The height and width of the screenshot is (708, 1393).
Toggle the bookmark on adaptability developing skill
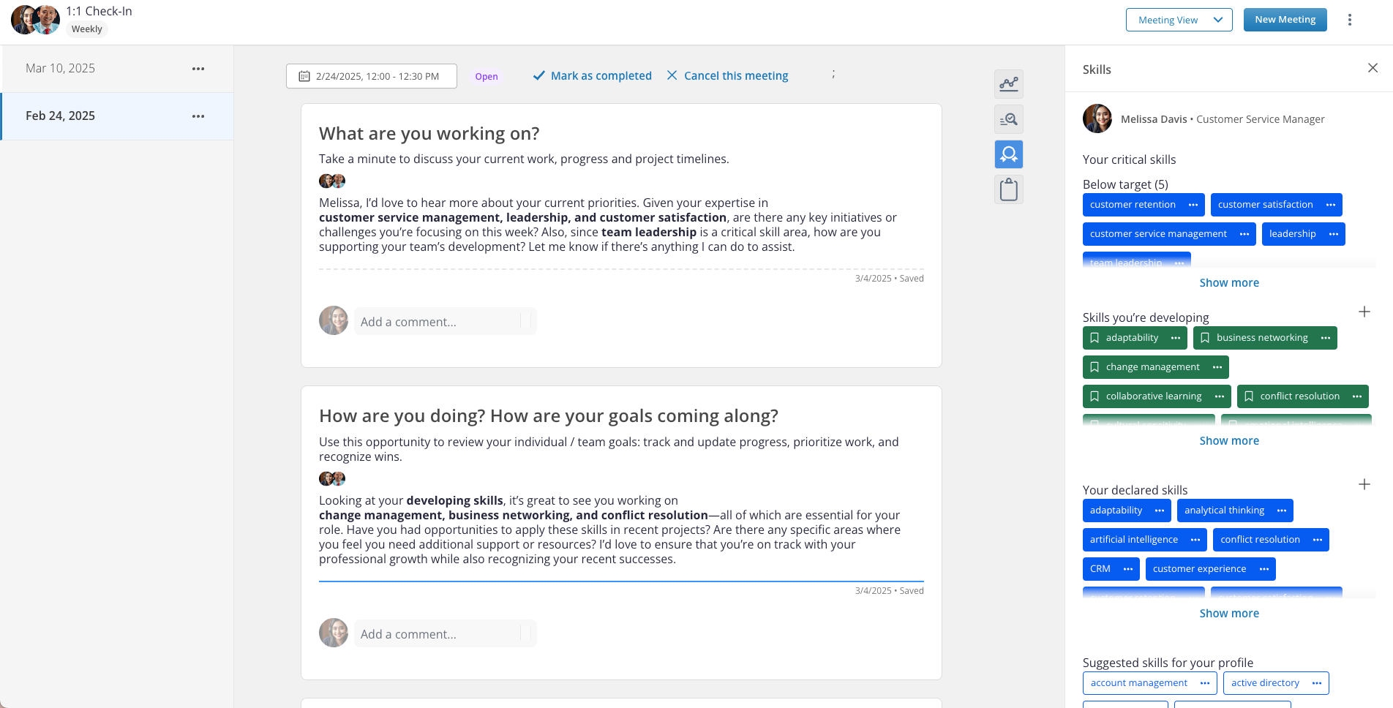[1094, 338]
